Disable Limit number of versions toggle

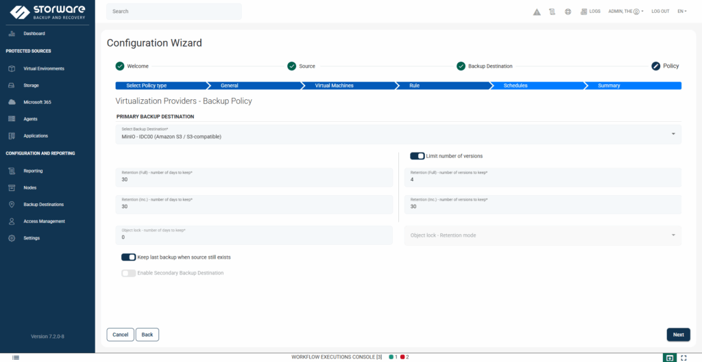[417, 156]
